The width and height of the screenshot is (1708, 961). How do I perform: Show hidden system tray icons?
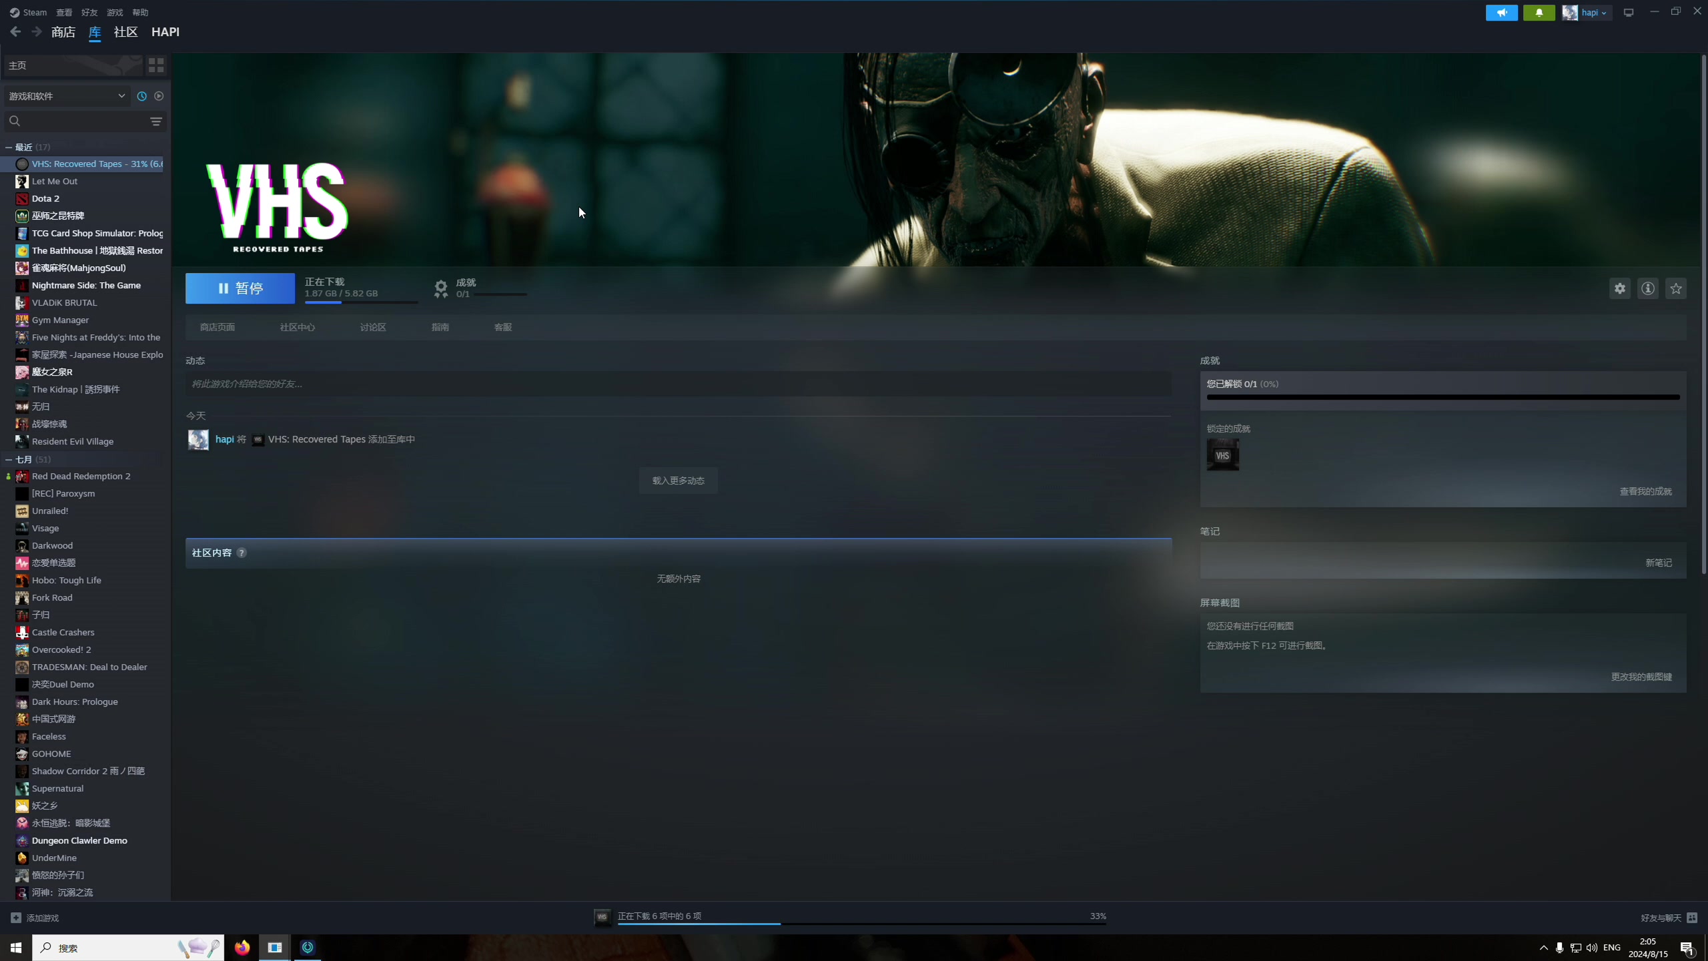pos(1543,948)
